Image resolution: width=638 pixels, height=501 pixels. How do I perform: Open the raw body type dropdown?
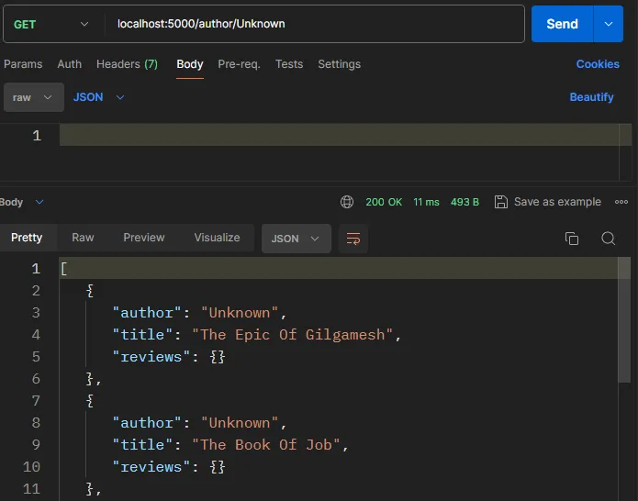click(x=33, y=97)
